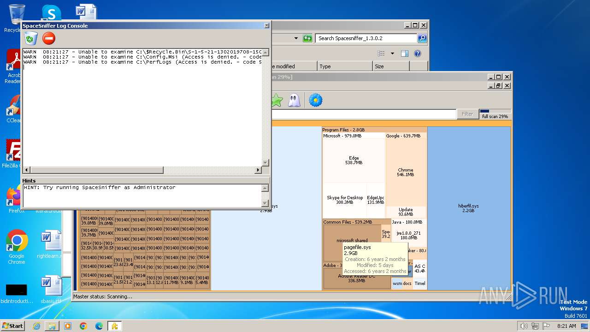Viewport: 590px width, 332px height.
Task: Open the rightlearn Word document on desktop
Action: pos(50,245)
